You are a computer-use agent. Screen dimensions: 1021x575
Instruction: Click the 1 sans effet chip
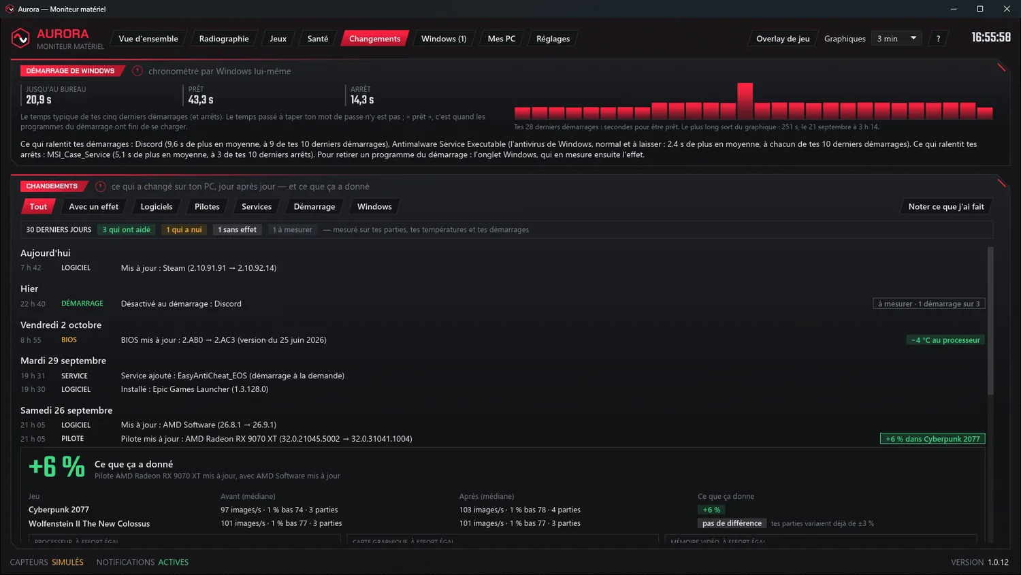(x=238, y=230)
